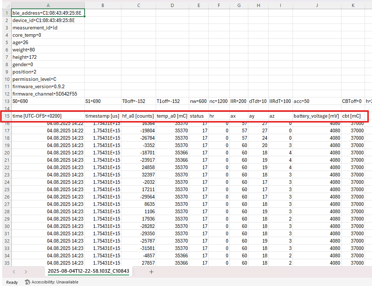Click the ax header cell

239,116
